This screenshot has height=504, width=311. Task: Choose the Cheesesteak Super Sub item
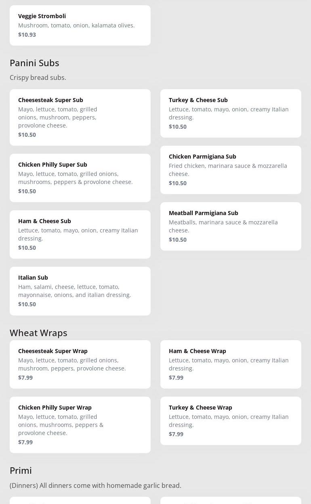(x=80, y=117)
